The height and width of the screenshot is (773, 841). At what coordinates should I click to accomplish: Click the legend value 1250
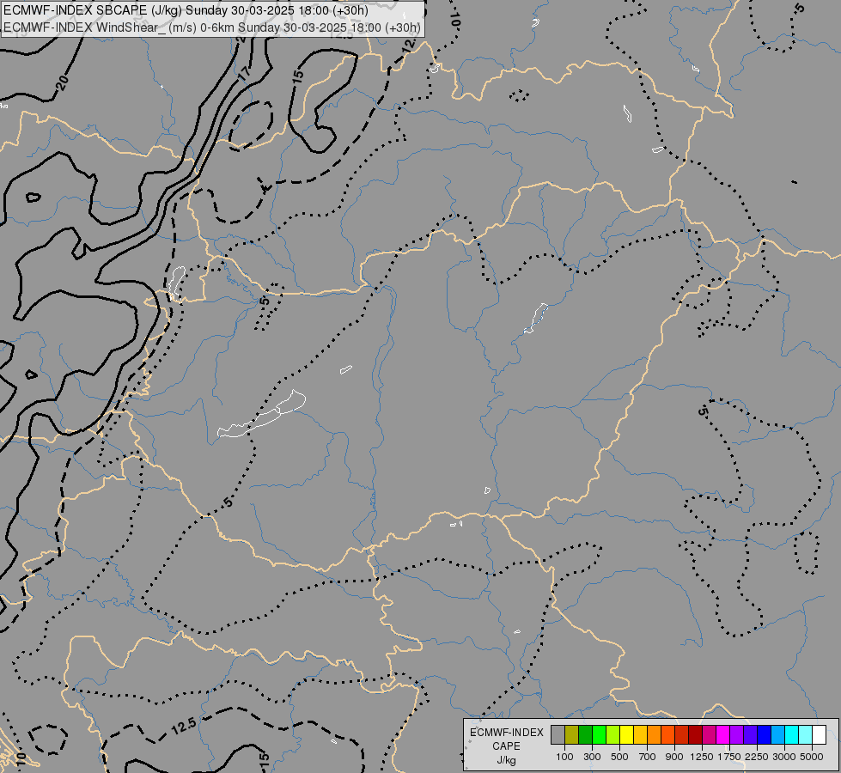[702, 757]
